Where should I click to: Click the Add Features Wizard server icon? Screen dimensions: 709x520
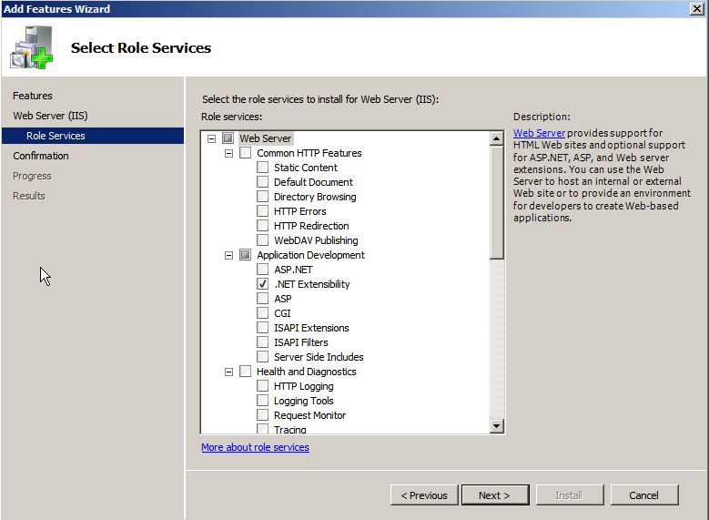[31, 47]
